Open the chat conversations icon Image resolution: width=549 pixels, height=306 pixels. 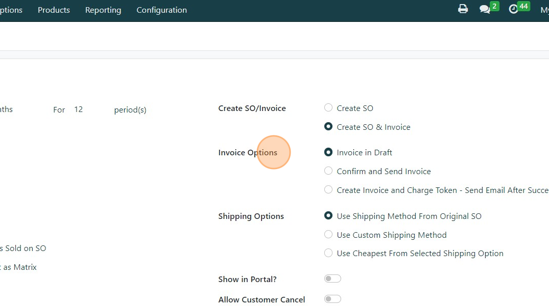[484, 9]
